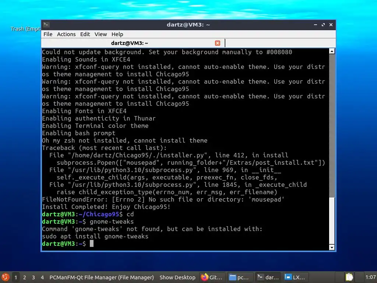Screen dimensions: 377x283
Task: Click the terminal scrollbar handle
Action: (x=332, y=221)
